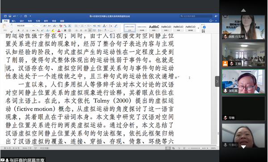268x162 pixels.
Task: Toggle Bold formatting button
Action: (18, 30)
